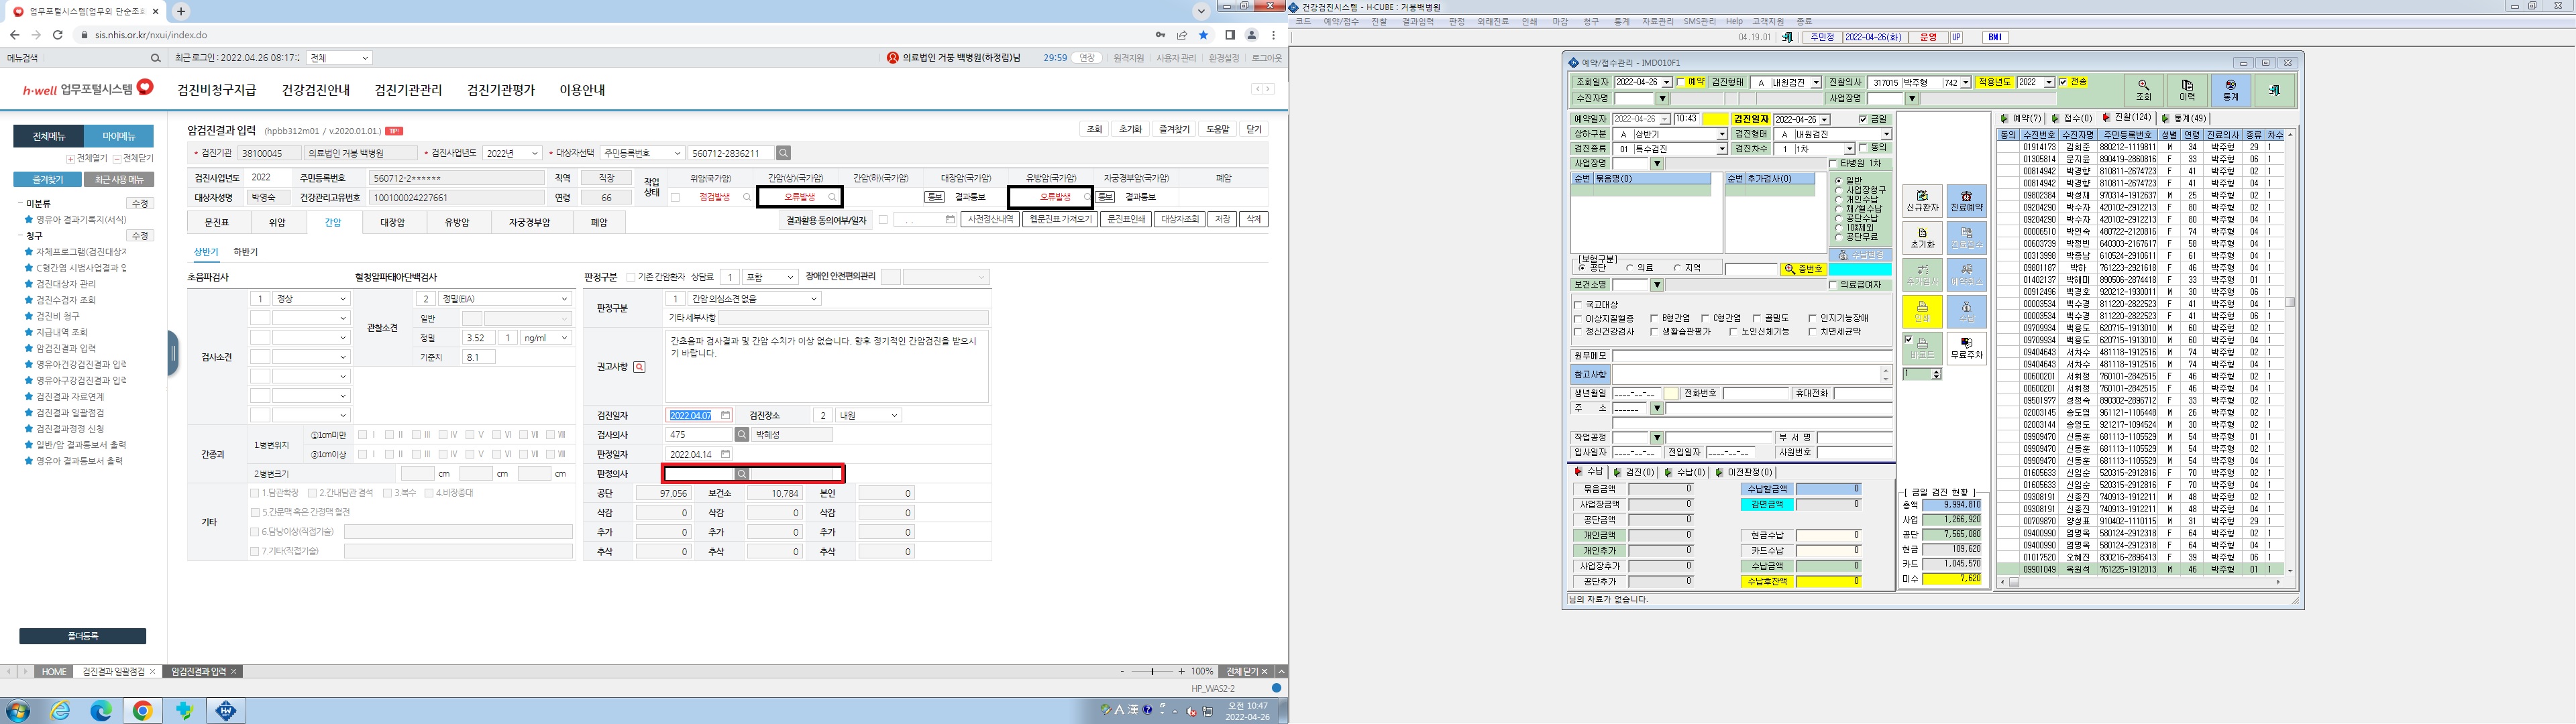2576x724 pixels.
Task: Click the browser zoom slider at bottom
Action: [1152, 671]
